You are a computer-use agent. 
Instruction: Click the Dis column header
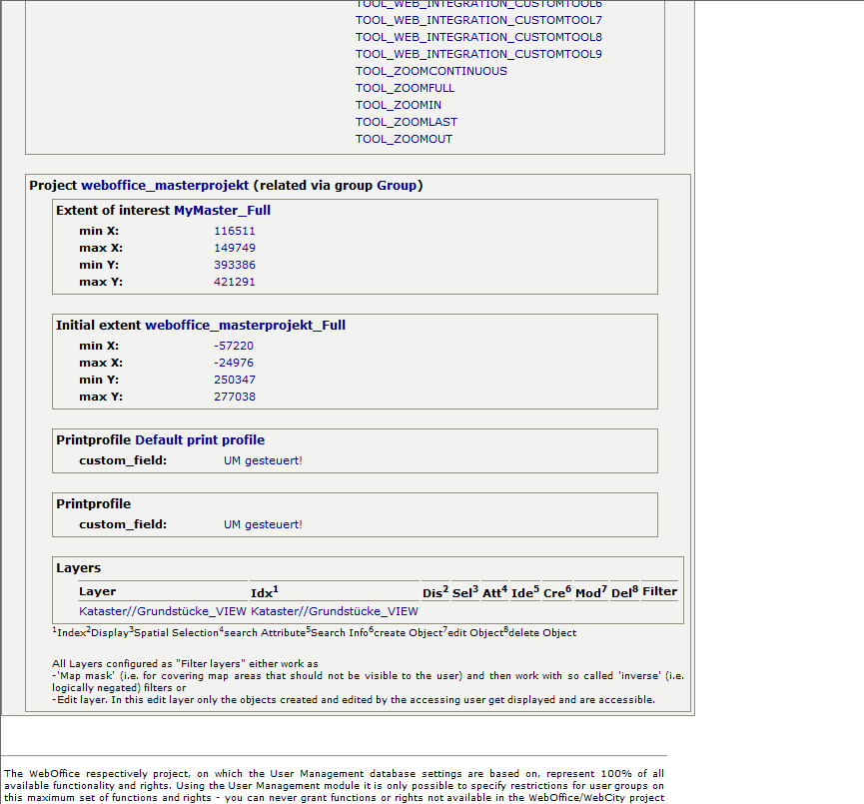pyautogui.click(x=435, y=592)
